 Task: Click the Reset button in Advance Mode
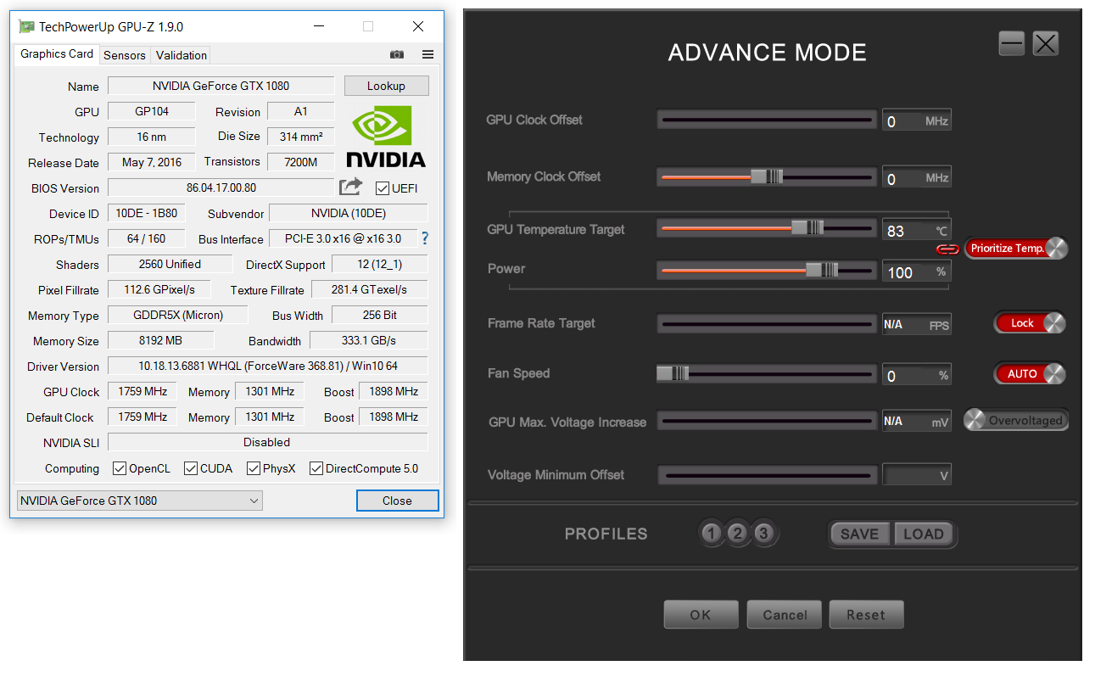click(x=866, y=615)
